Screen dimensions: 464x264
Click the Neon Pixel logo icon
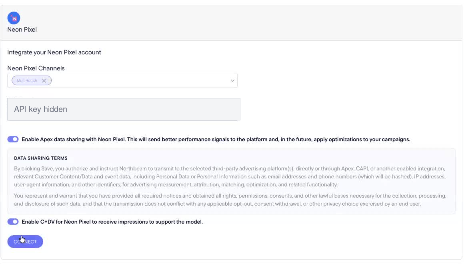pos(14,18)
